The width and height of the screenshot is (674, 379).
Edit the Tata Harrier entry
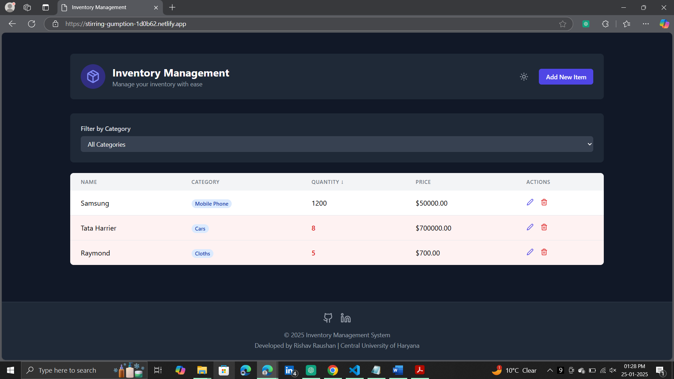(530, 227)
